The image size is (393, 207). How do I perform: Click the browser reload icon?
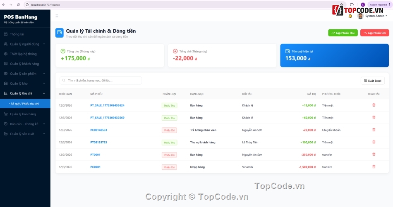coord(18,5)
